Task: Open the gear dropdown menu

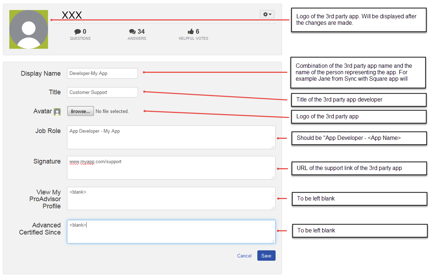Action: [x=267, y=14]
